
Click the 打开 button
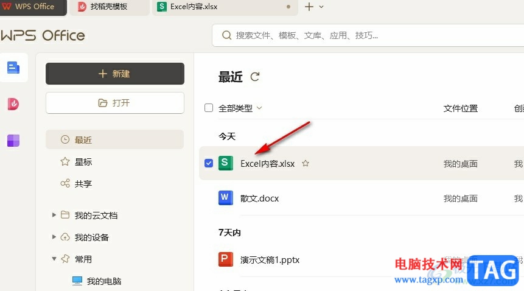tap(115, 103)
